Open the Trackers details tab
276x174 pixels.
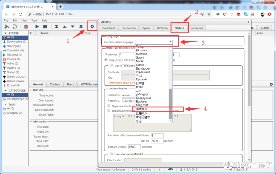click(55, 84)
